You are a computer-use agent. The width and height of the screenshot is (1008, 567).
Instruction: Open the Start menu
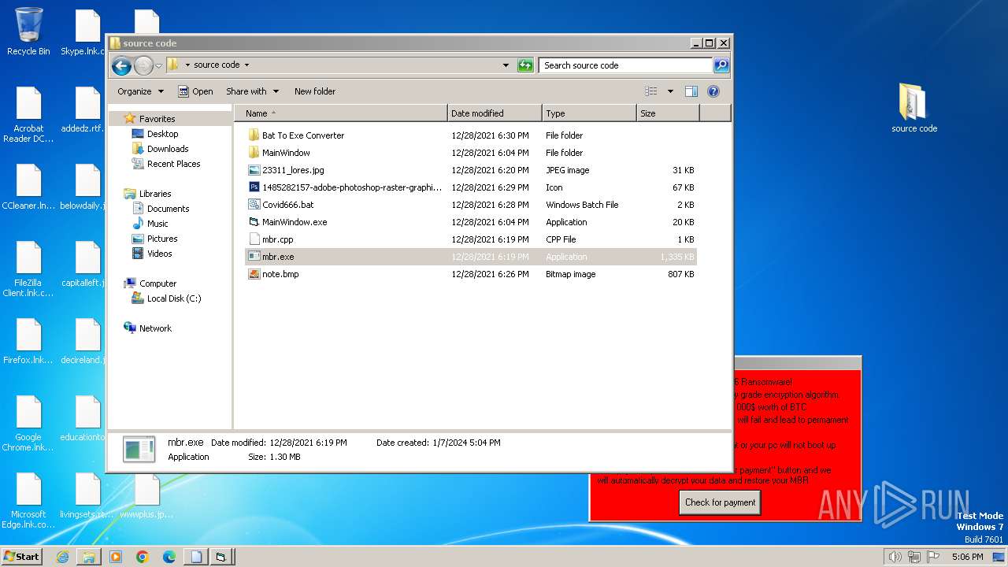coord(21,557)
